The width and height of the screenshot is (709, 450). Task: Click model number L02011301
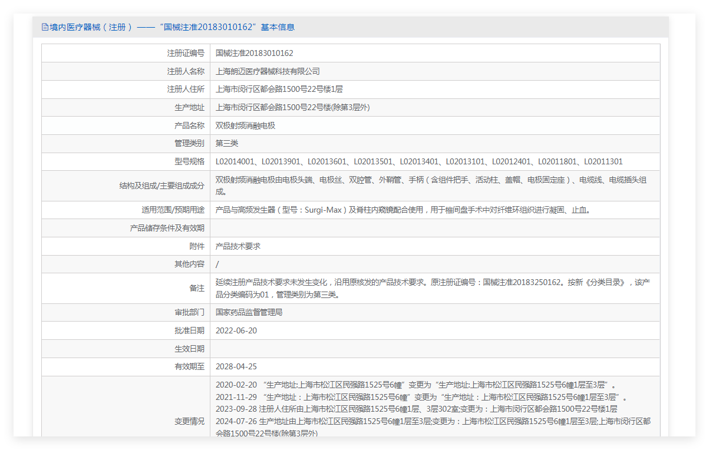tap(603, 161)
